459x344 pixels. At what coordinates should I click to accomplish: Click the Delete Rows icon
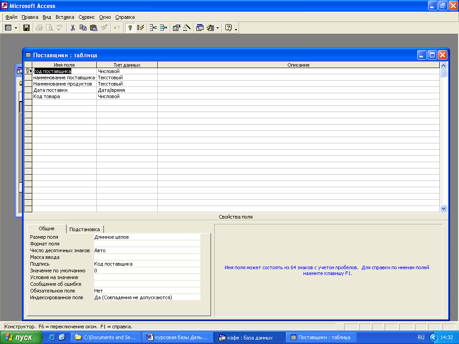coord(163,28)
